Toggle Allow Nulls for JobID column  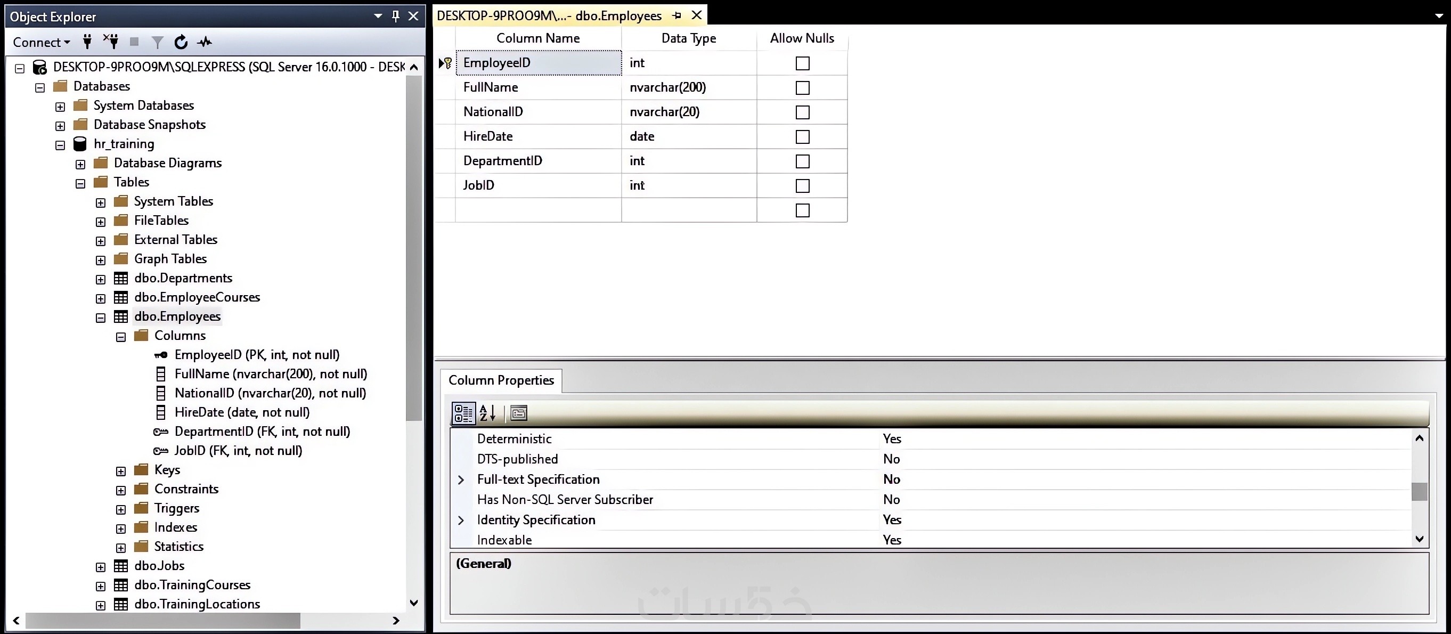[802, 186]
